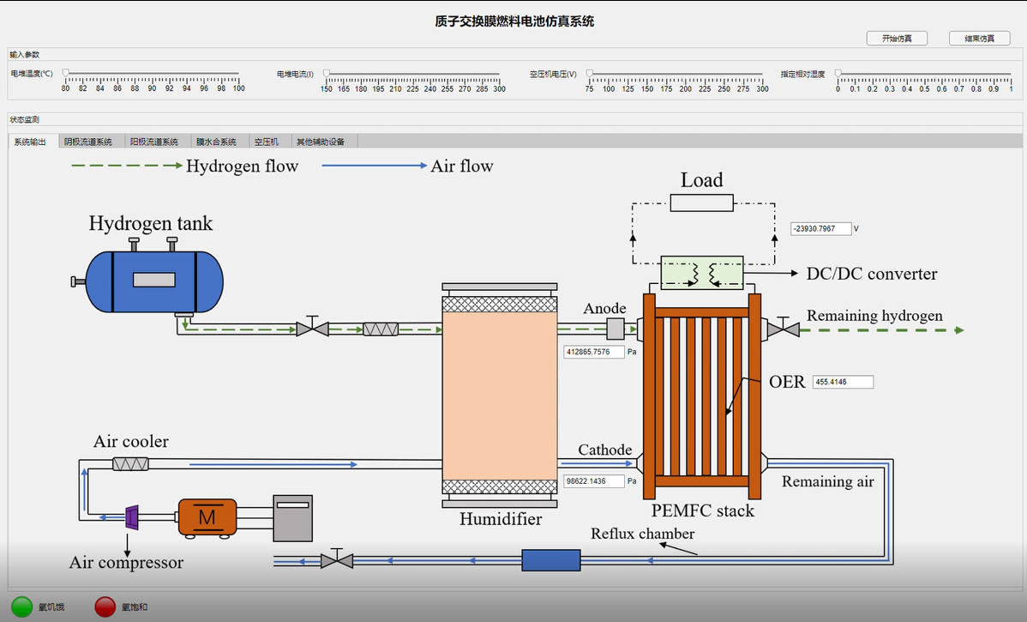Select the Humidifier block icon

[501, 395]
